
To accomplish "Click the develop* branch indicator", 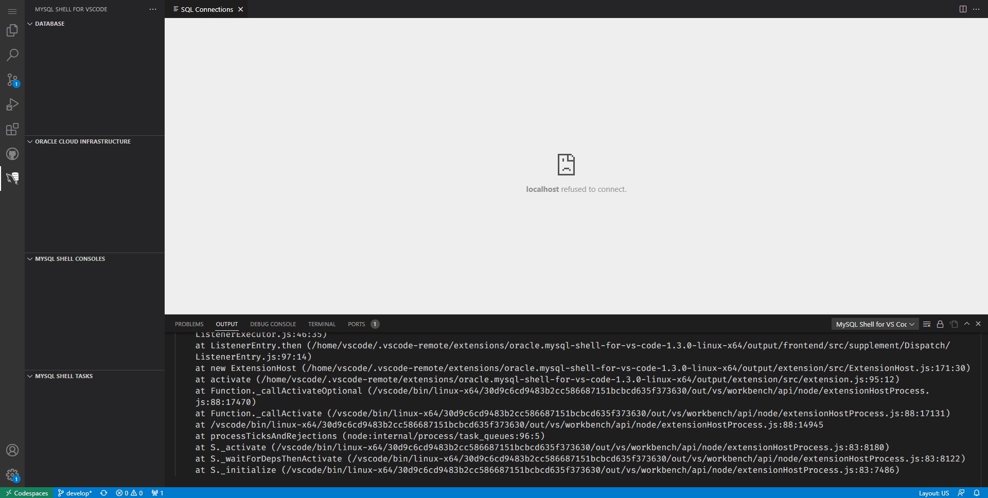I will coord(75,493).
